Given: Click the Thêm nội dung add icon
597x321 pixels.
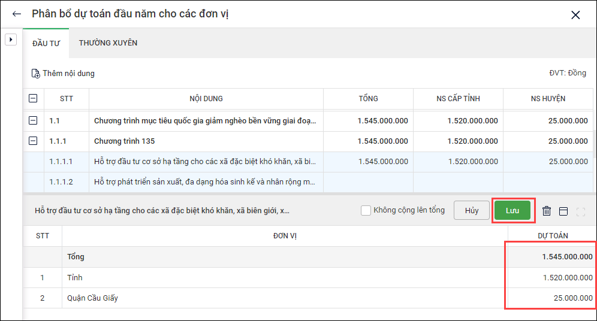Looking at the screenshot, I should pyautogui.click(x=36, y=74).
